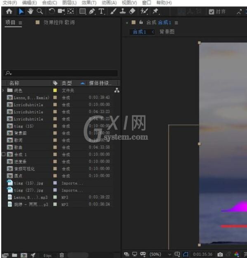Select the Selection arrow tool

click(x=21, y=12)
